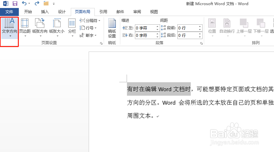The image size is (274, 152).
Task: Save the document with the floppy disk icon
Action: [15, 3]
